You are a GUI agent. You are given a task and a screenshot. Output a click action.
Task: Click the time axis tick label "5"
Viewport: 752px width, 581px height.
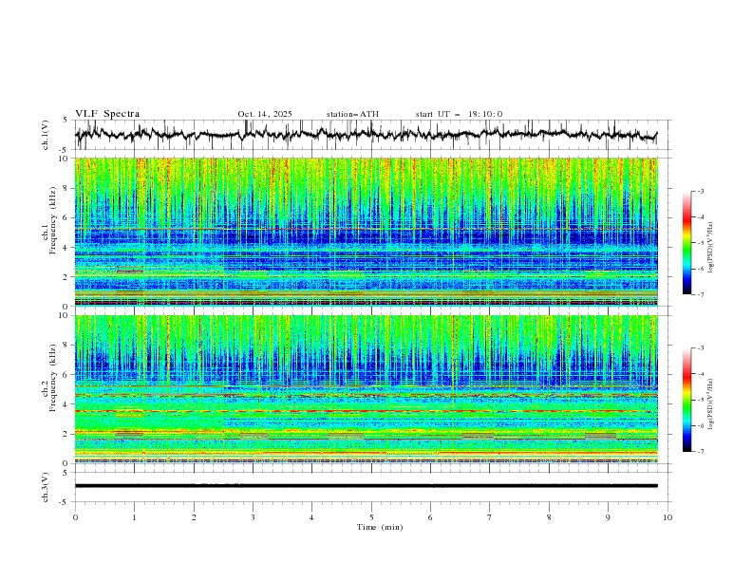pos(371,517)
